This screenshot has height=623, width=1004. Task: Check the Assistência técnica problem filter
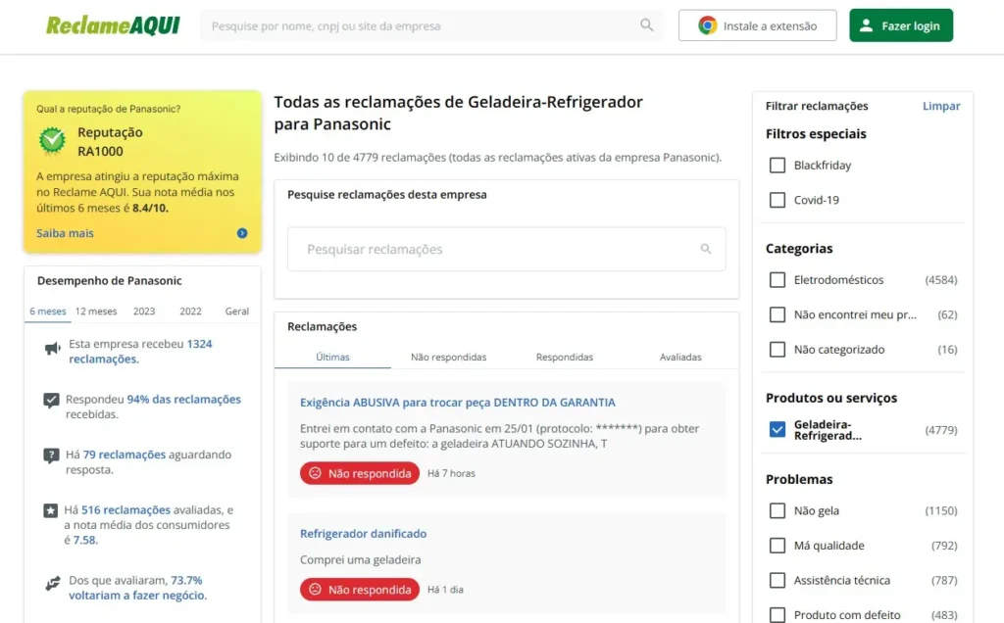click(778, 581)
